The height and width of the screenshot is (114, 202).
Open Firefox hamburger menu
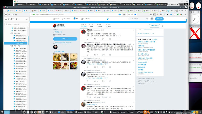pyautogui.click(x=185, y=15)
